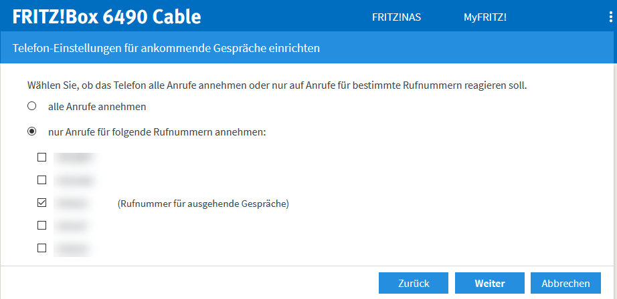Viewport: 617px width, 299px height.
Task: Check the fifth phone number checkbox
Action: pyautogui.click(x=41, y=248)
